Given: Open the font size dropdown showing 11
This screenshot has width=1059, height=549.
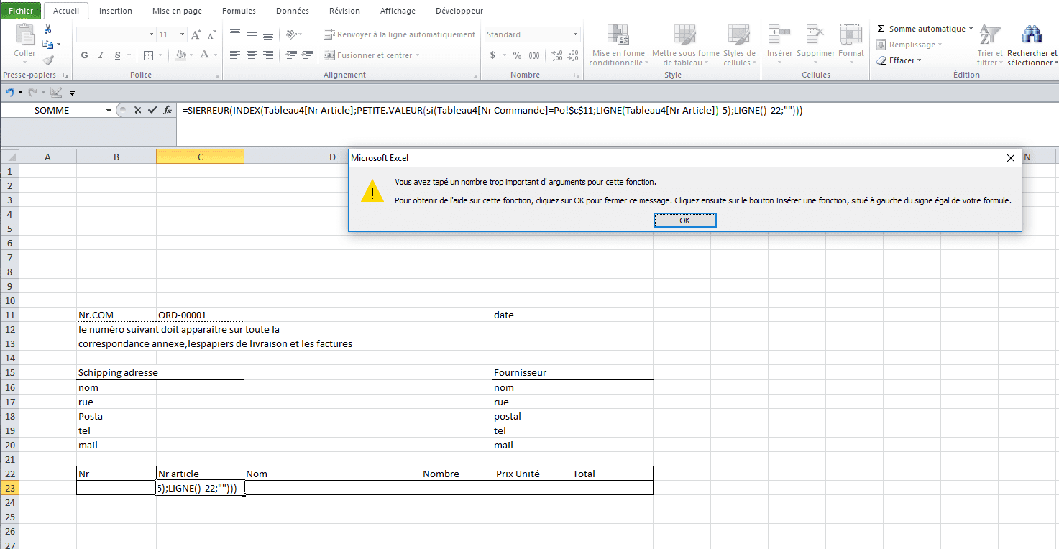Looking at the screenshot, I should (183, 34).
